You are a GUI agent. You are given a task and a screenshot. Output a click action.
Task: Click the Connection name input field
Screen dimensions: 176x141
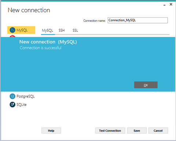tap(137, 20)
